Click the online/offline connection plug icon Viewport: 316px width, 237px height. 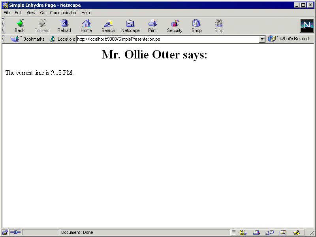15,232
